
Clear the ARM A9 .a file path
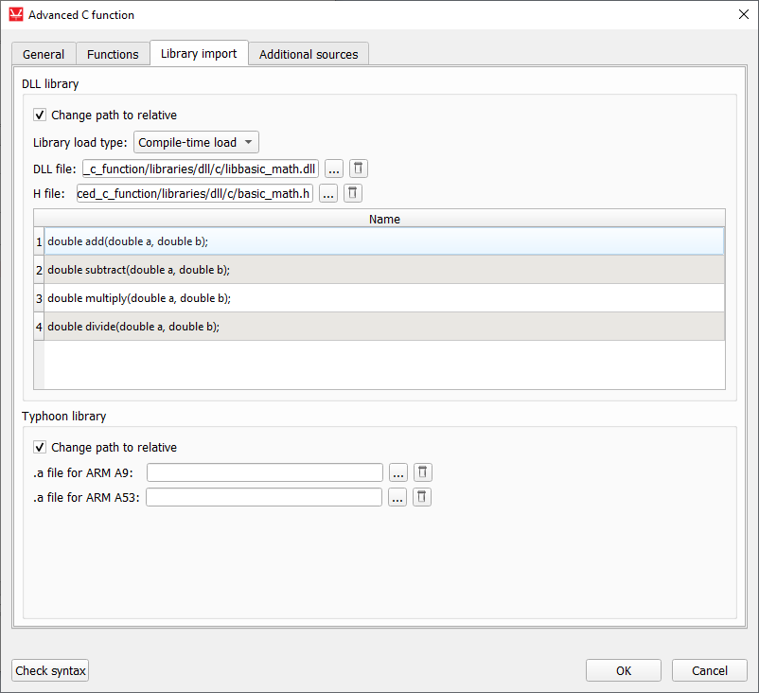(x=423, y=472)
